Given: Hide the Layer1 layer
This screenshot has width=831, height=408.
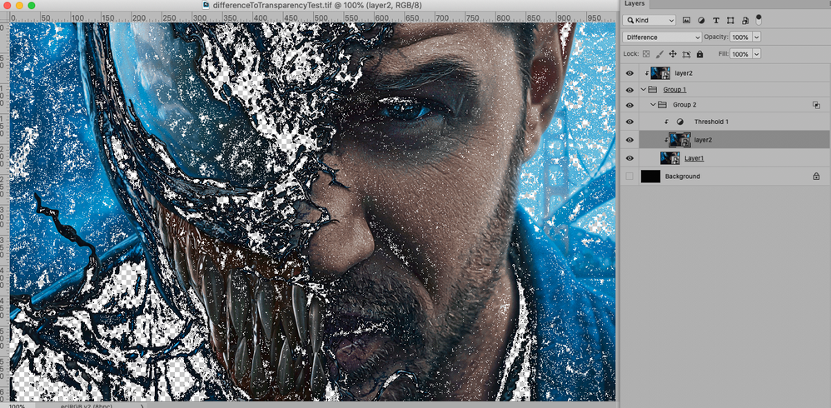Looking at the screenshot, I should click(629, 158).
